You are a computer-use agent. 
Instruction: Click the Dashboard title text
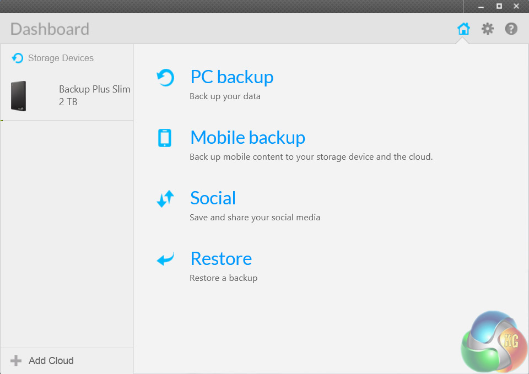[50, 29]
